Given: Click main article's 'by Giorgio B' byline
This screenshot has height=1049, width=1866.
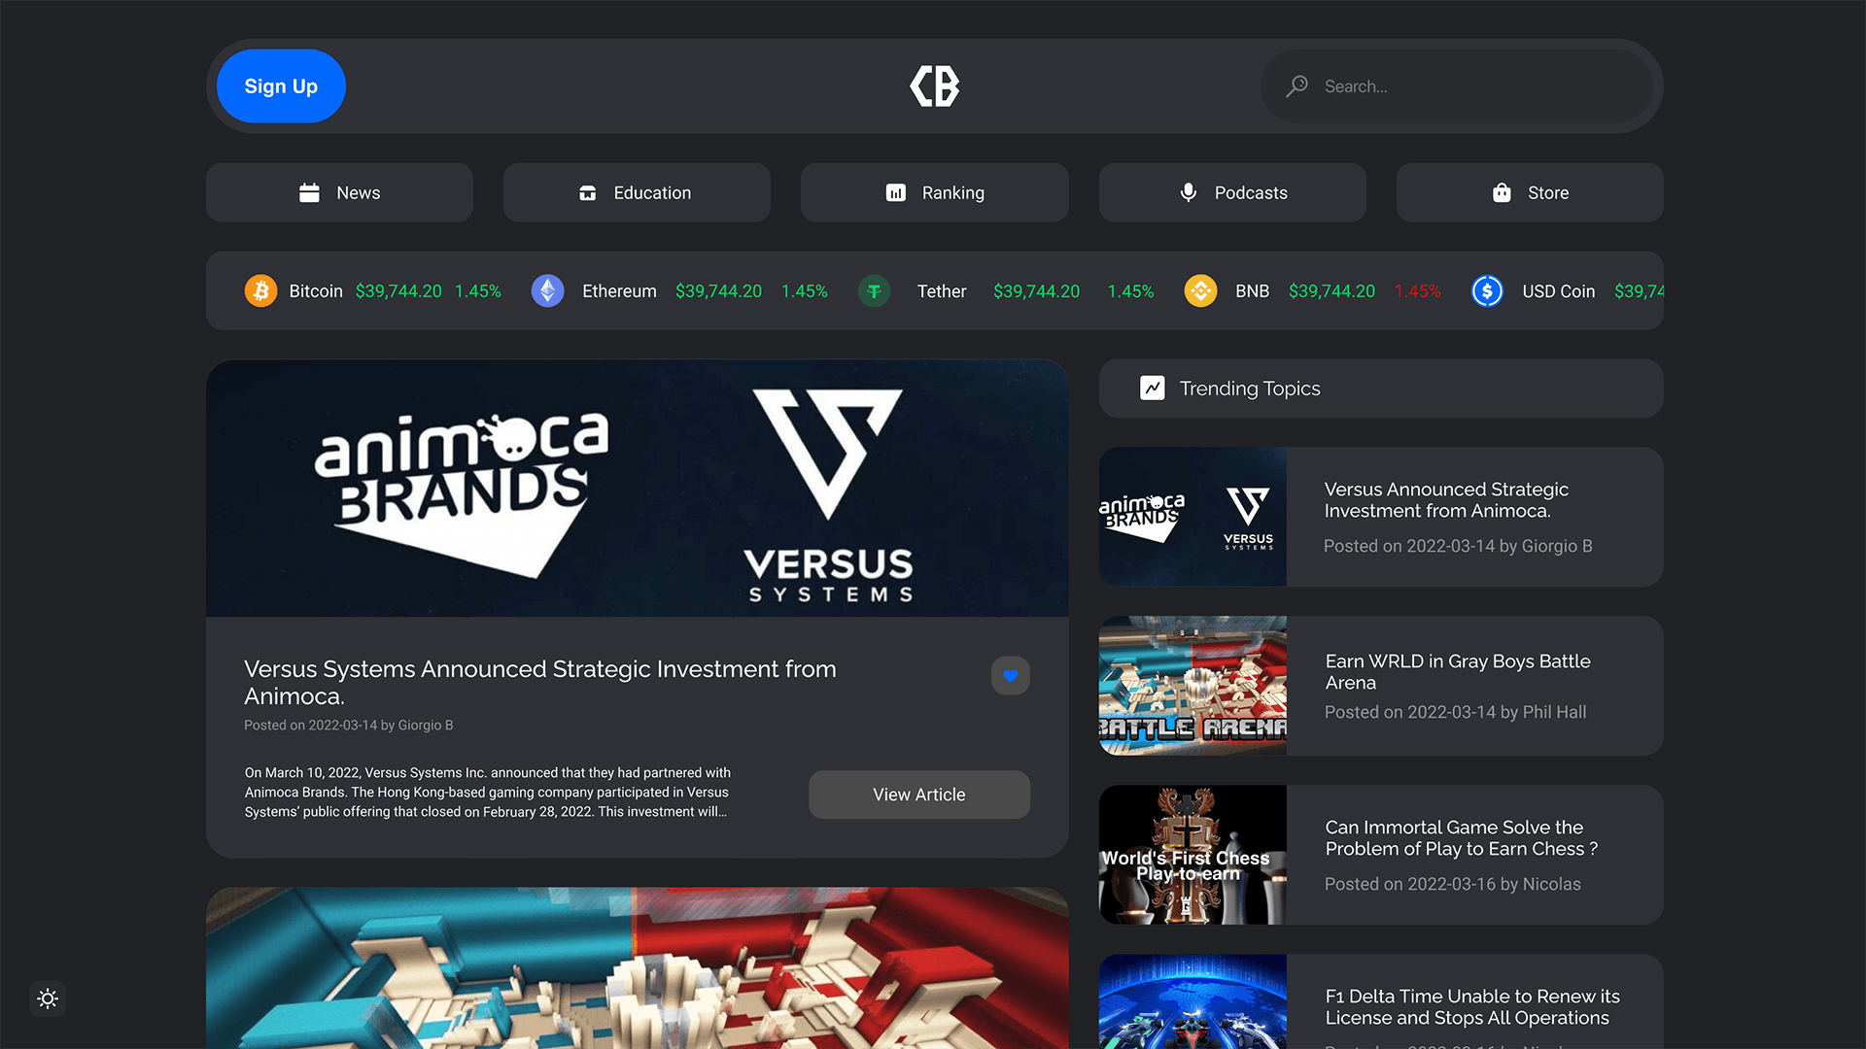Looking at the screenshot, I should pyautogui.click(x=417, y=726).
